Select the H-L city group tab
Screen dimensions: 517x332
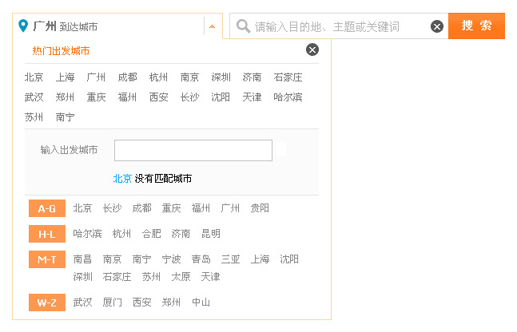[x=46, y=235]
